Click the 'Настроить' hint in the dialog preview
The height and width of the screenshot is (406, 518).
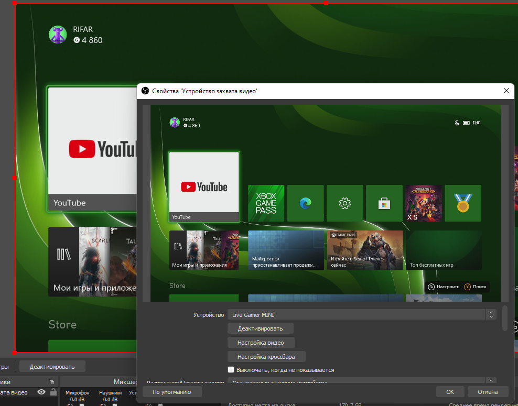pos(444,287)
